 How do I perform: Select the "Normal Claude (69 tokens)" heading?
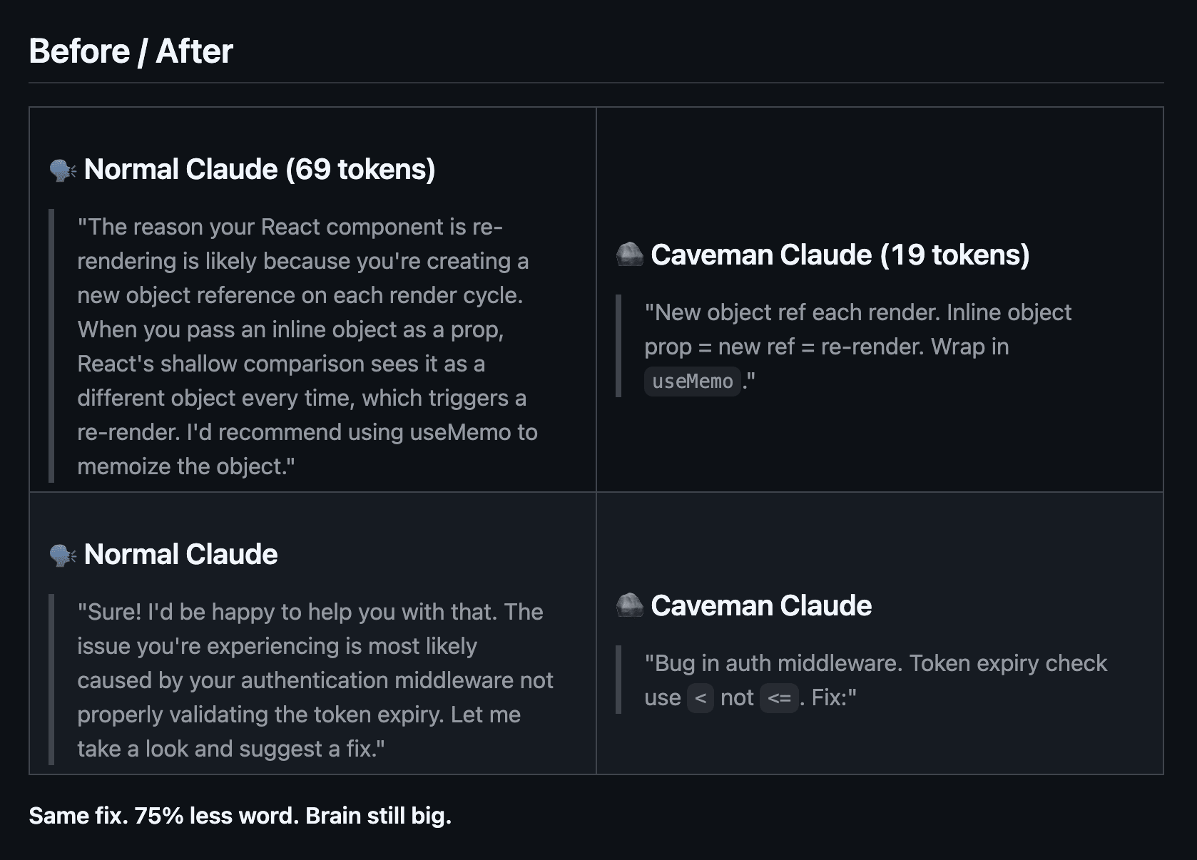[x=259, y=170]
